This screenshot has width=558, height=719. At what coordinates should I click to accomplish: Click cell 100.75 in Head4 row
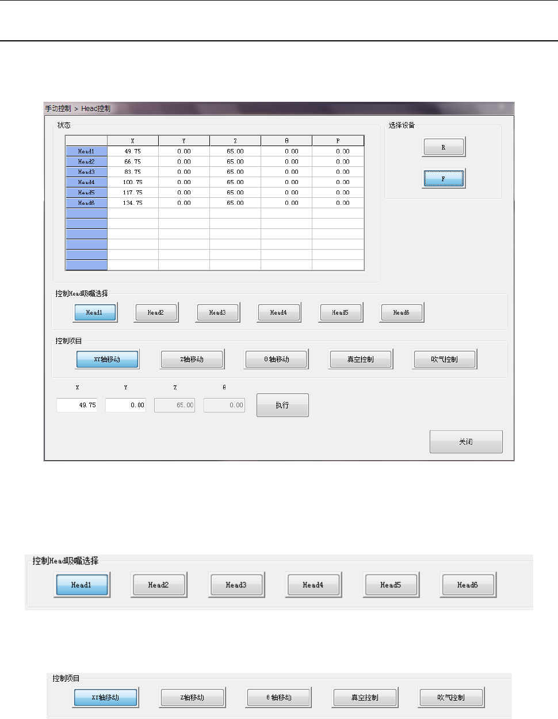[133, 182]
